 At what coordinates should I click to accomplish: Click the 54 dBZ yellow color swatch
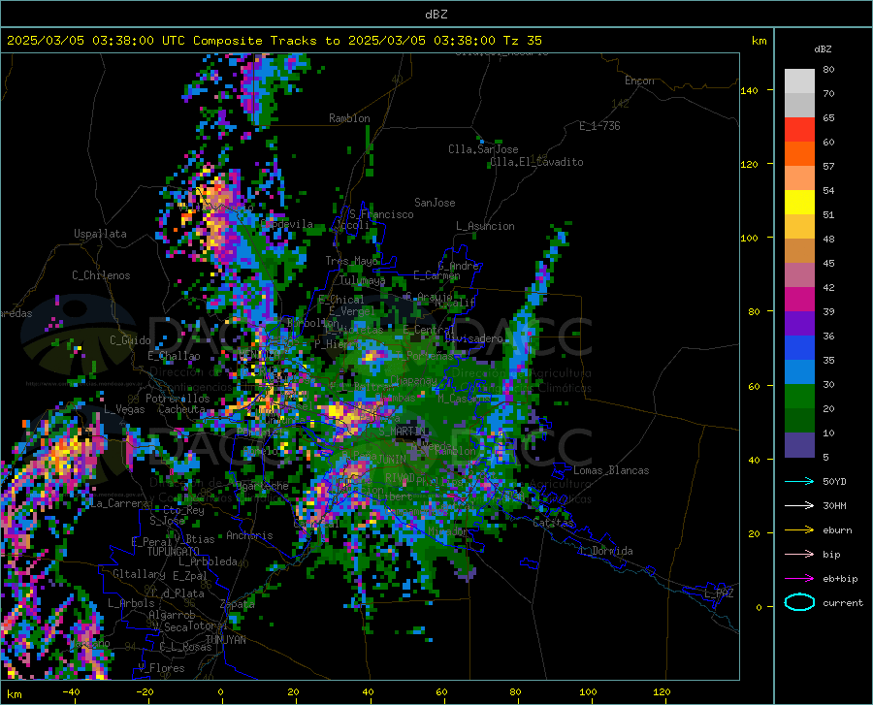point(799,202)
